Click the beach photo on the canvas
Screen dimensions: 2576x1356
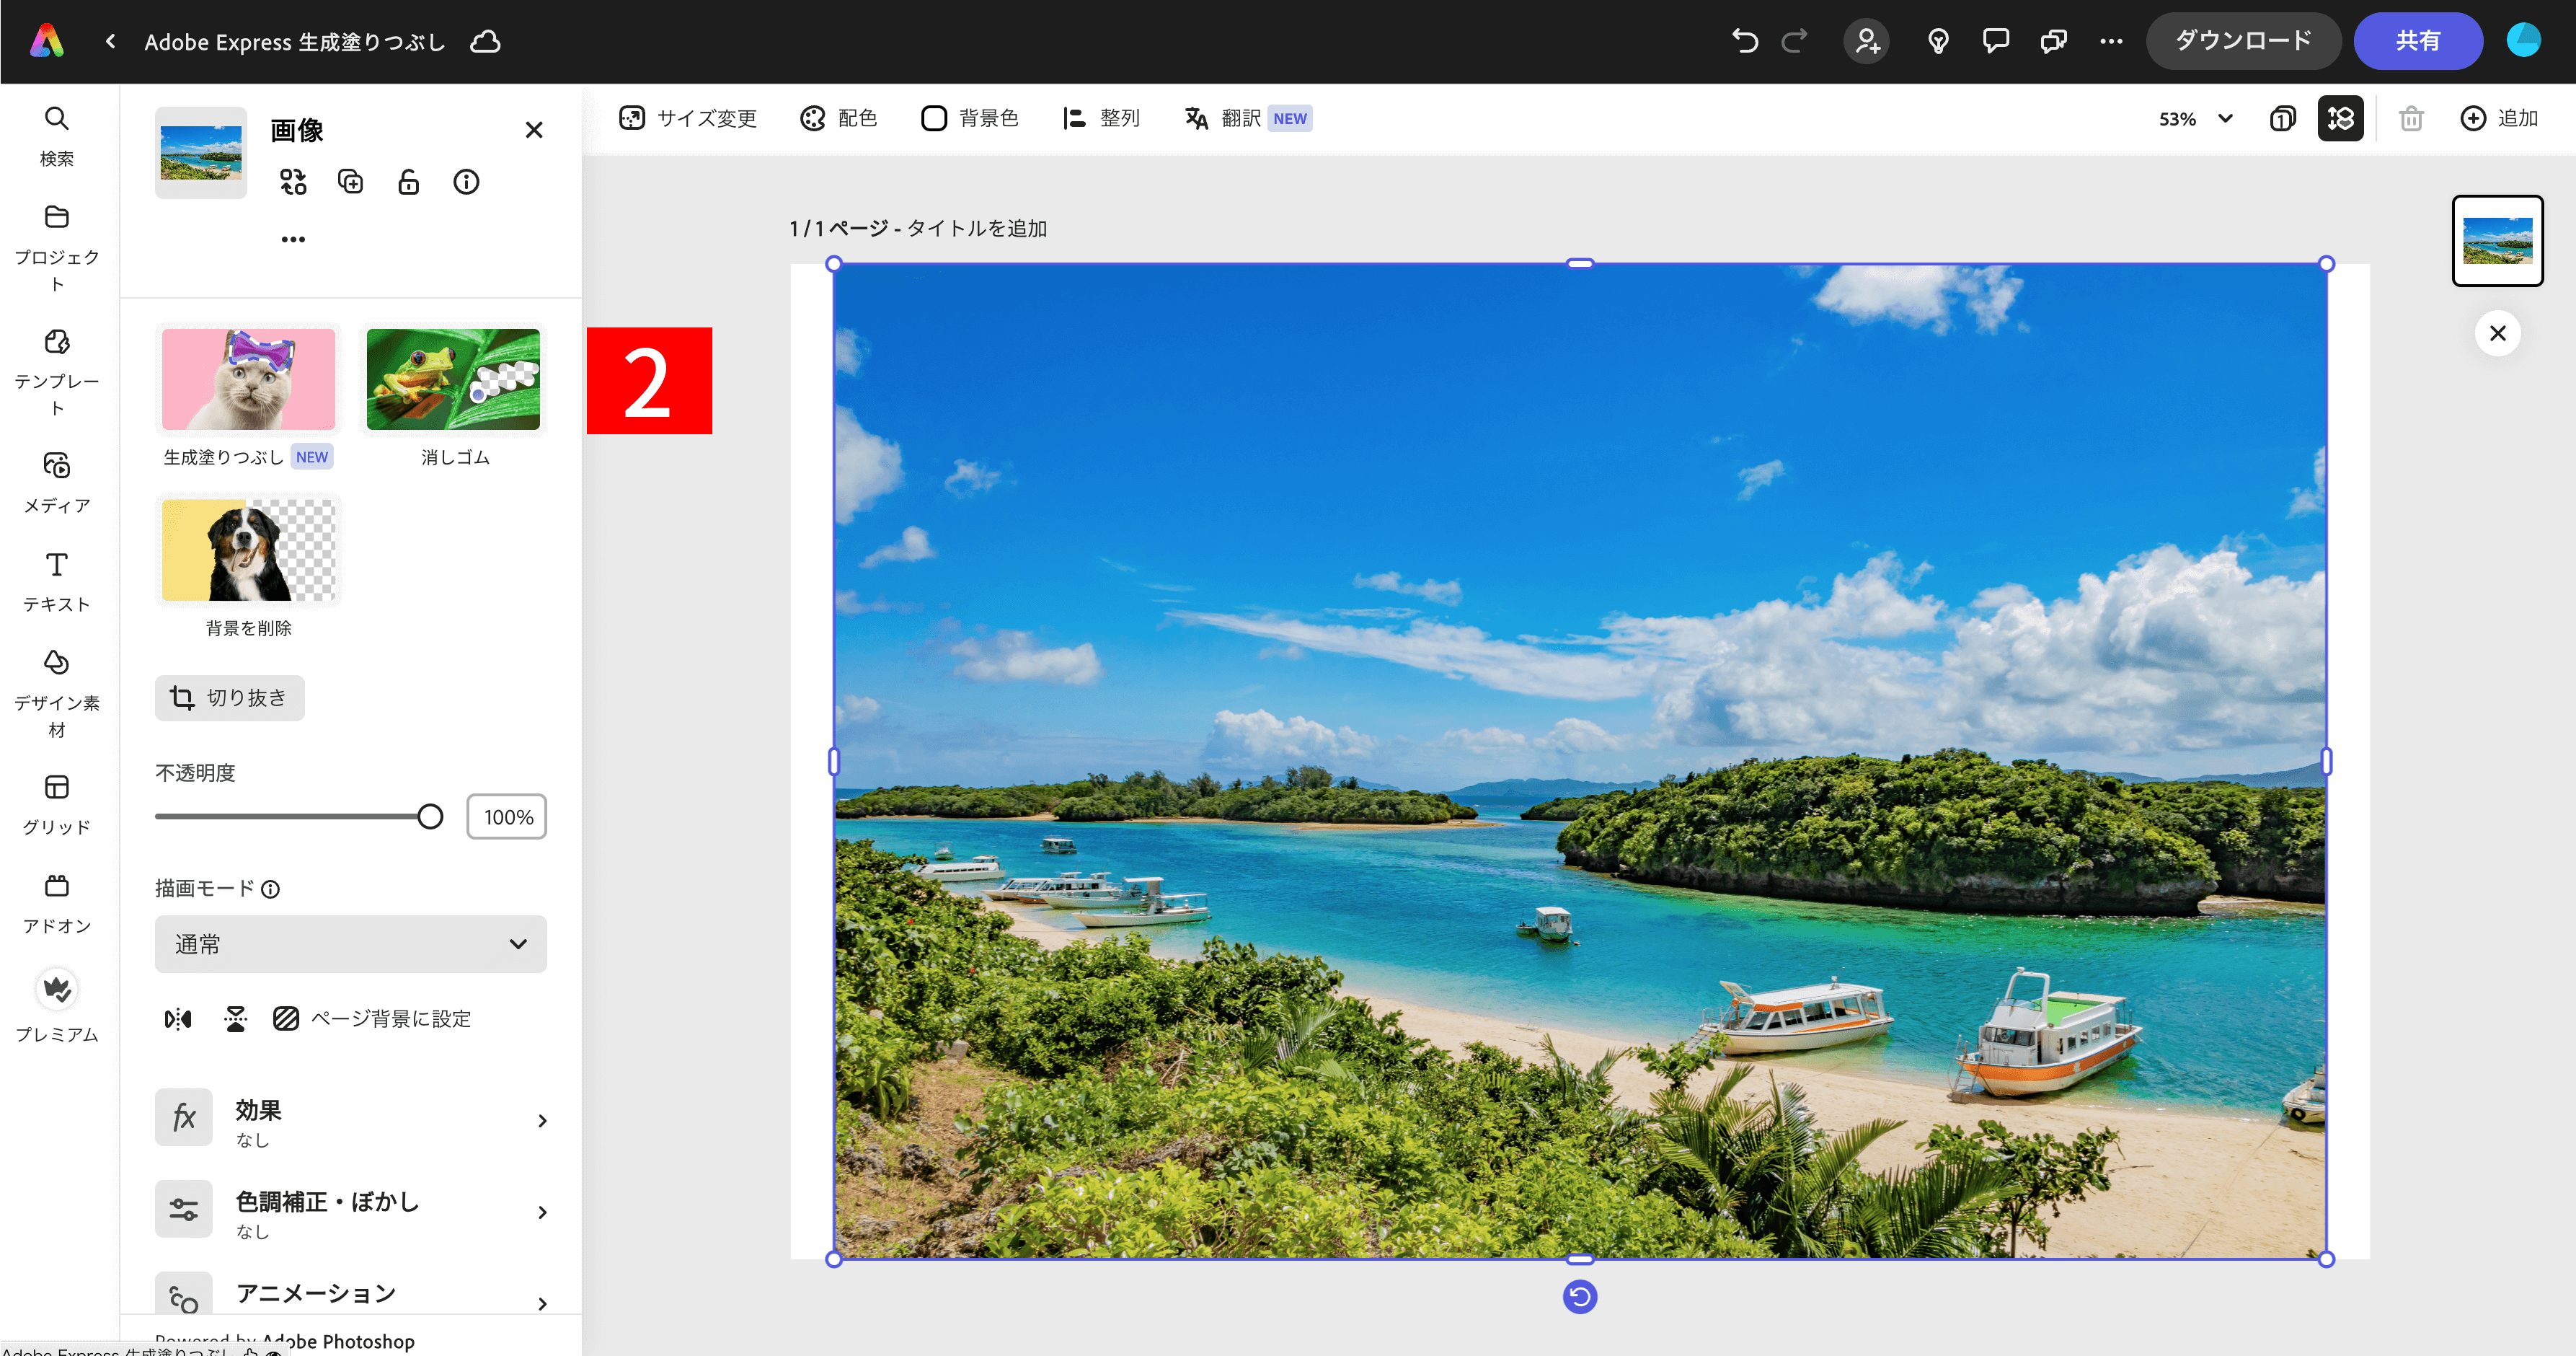tap(1580, 760)
